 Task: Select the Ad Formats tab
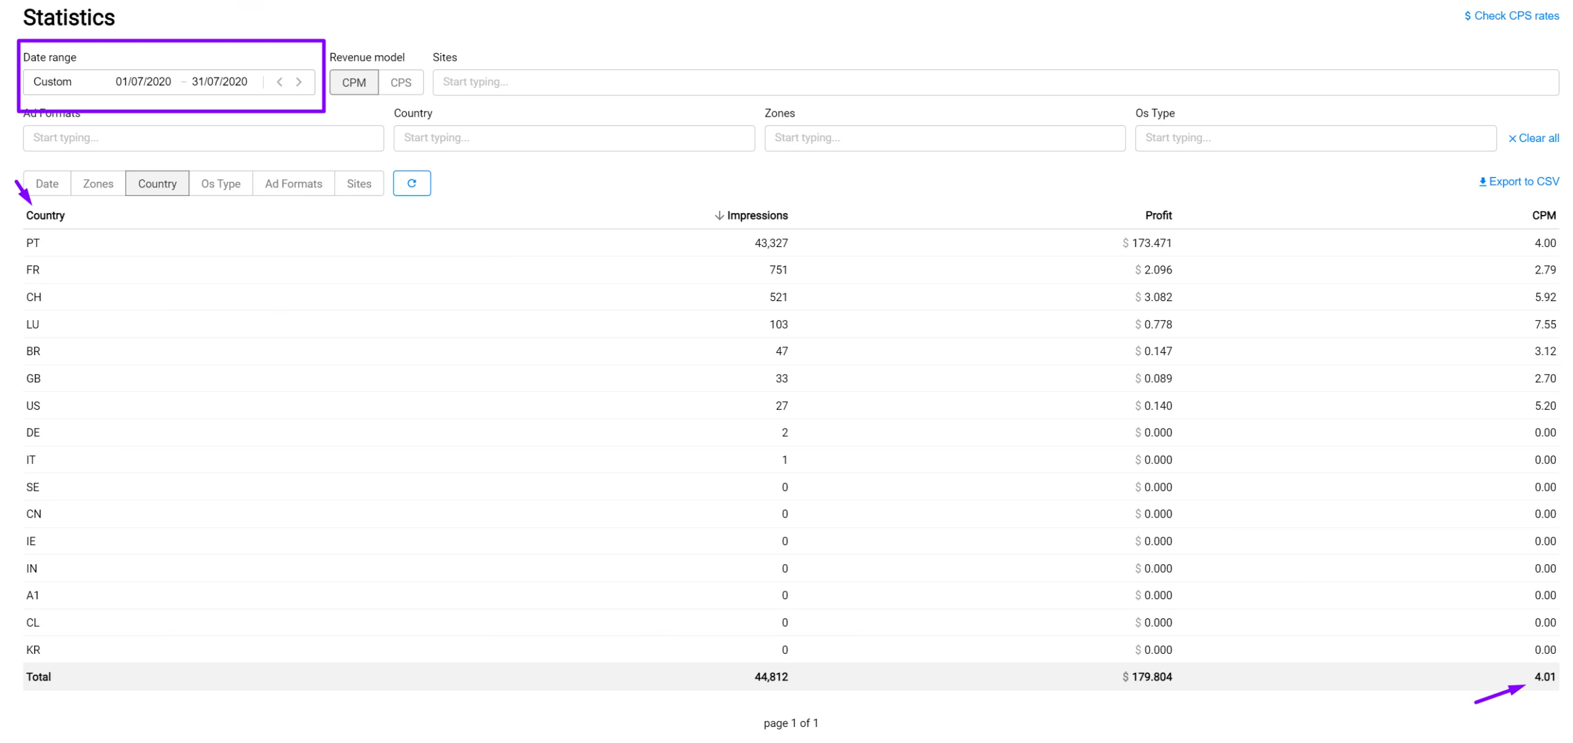click(293, 183)
